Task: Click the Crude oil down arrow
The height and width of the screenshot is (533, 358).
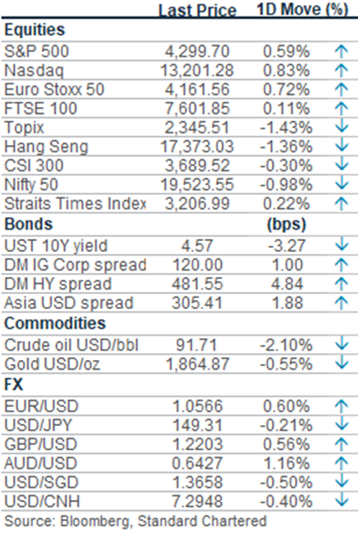Action: coord(341,345)
